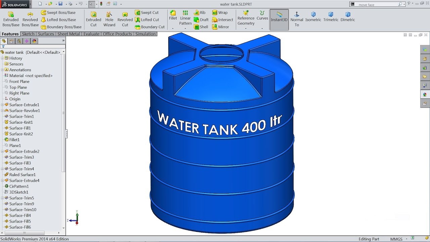Expand the Reference Geometry dropdown
Image resolution: width=430 pixels, height=242 pixels.
tap(246, 29)
